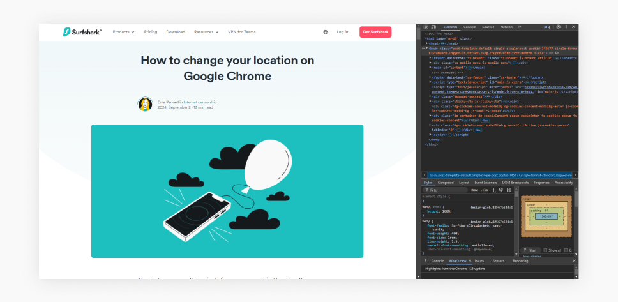Click the box model content size 1342×847
618x302 pixels.
pos(546,216)
